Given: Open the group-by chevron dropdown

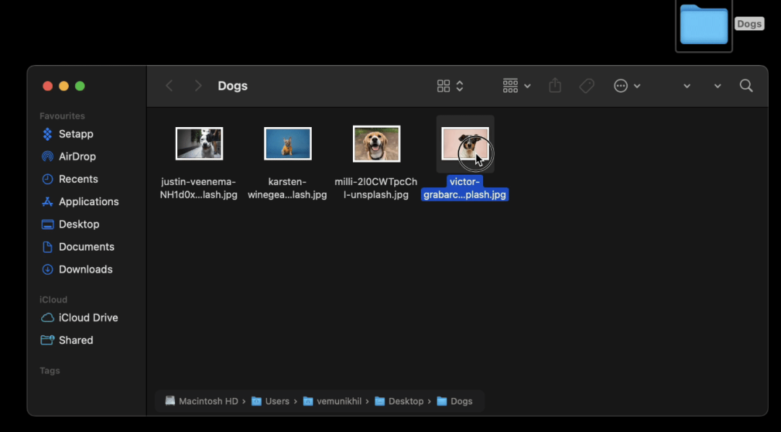Looking at the screenshot, I should point(527,85).
